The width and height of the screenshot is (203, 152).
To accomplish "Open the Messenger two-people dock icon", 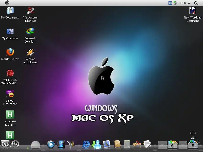I will pos(96,144).
